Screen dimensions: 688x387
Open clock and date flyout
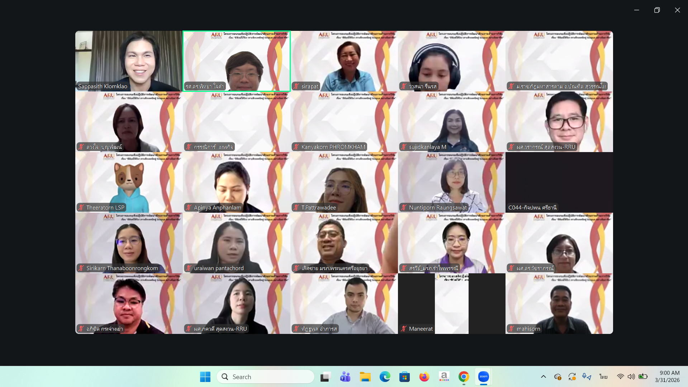coord(667,377)
